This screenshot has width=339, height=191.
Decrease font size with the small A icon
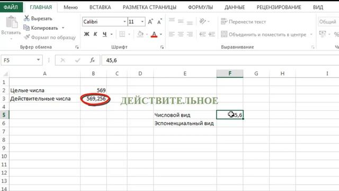pyautogui.click(x=159, y=22)
